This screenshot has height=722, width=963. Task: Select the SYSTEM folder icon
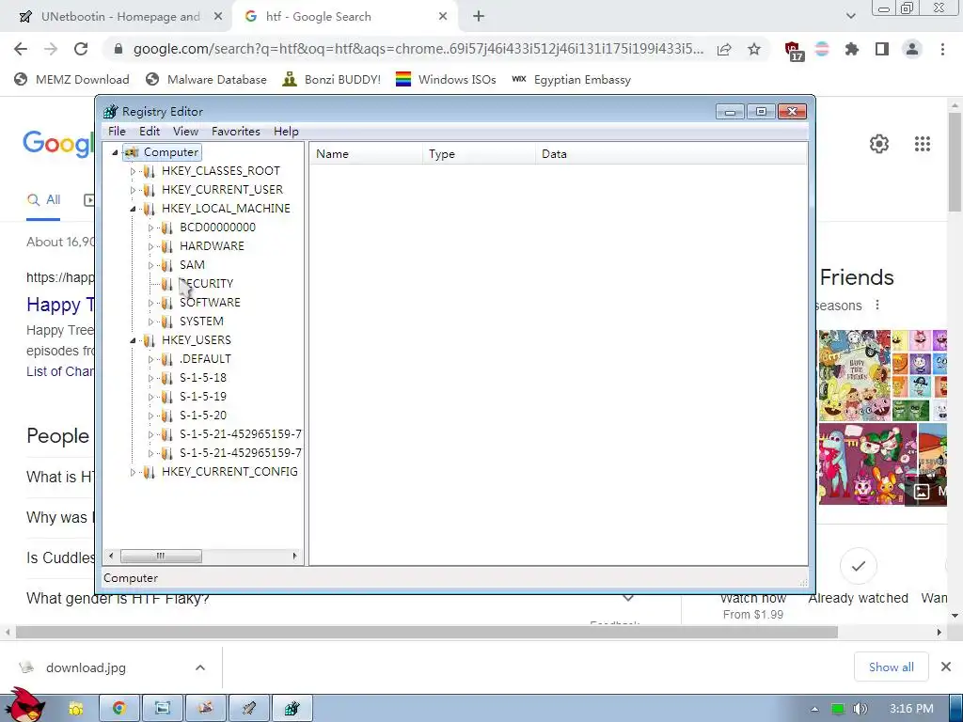pos(166,322)
